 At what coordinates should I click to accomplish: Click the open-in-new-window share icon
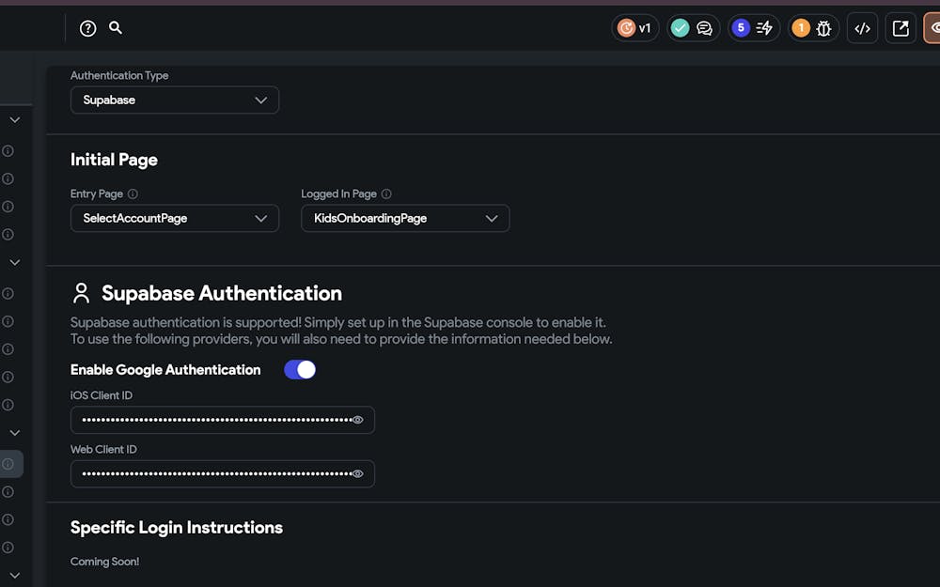(901, 28)
